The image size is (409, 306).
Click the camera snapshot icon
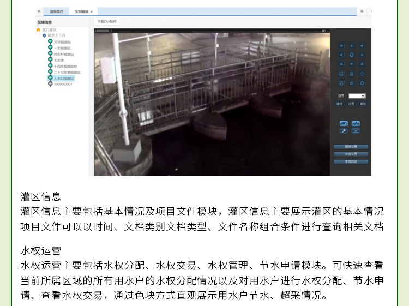point(344,123)
